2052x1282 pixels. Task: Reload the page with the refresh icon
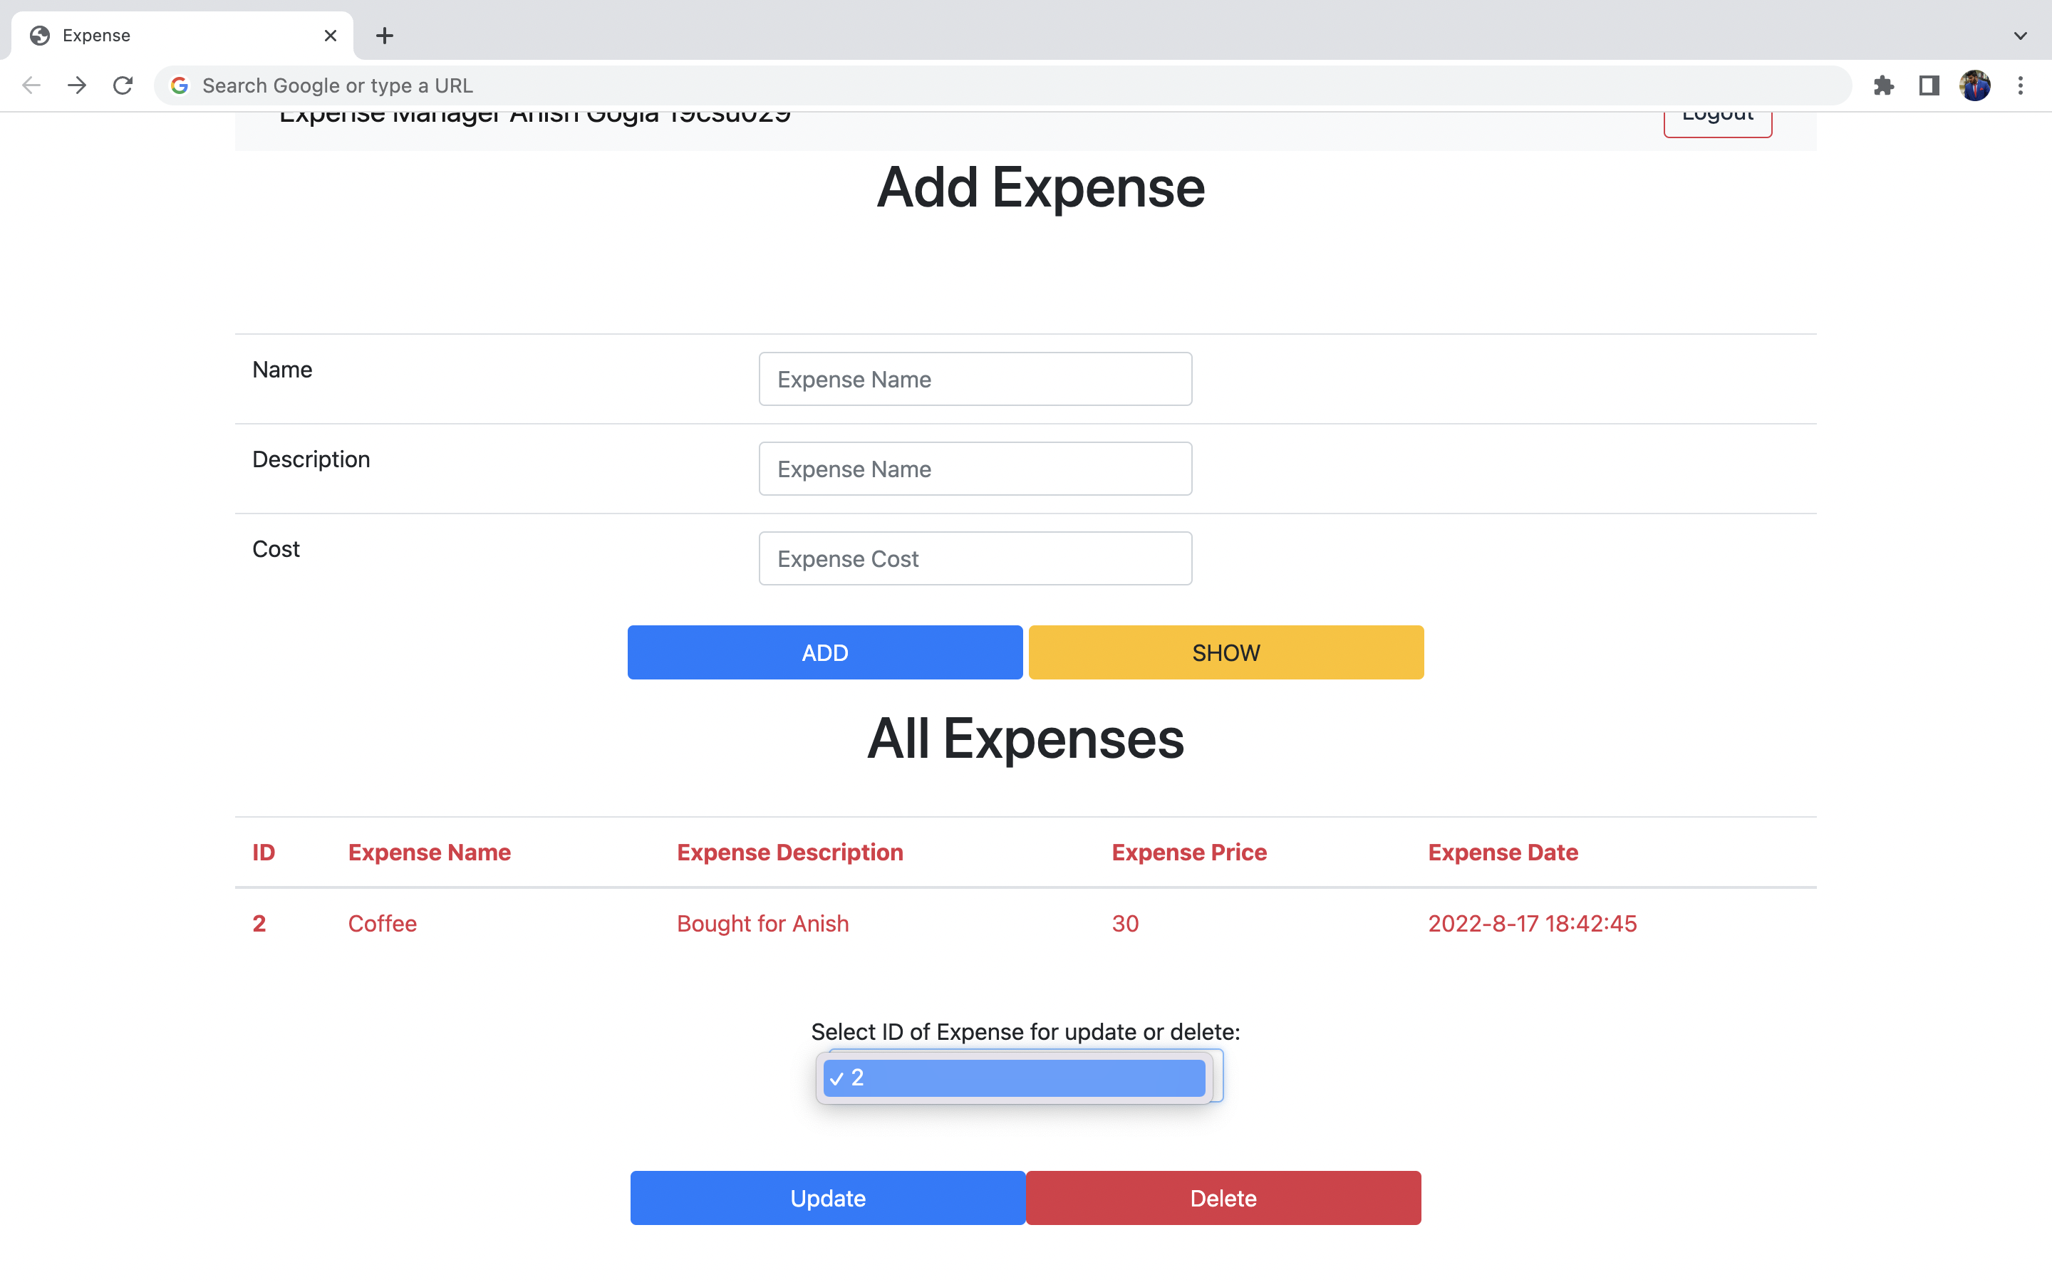pyautogui.click(x=123, y=85)
